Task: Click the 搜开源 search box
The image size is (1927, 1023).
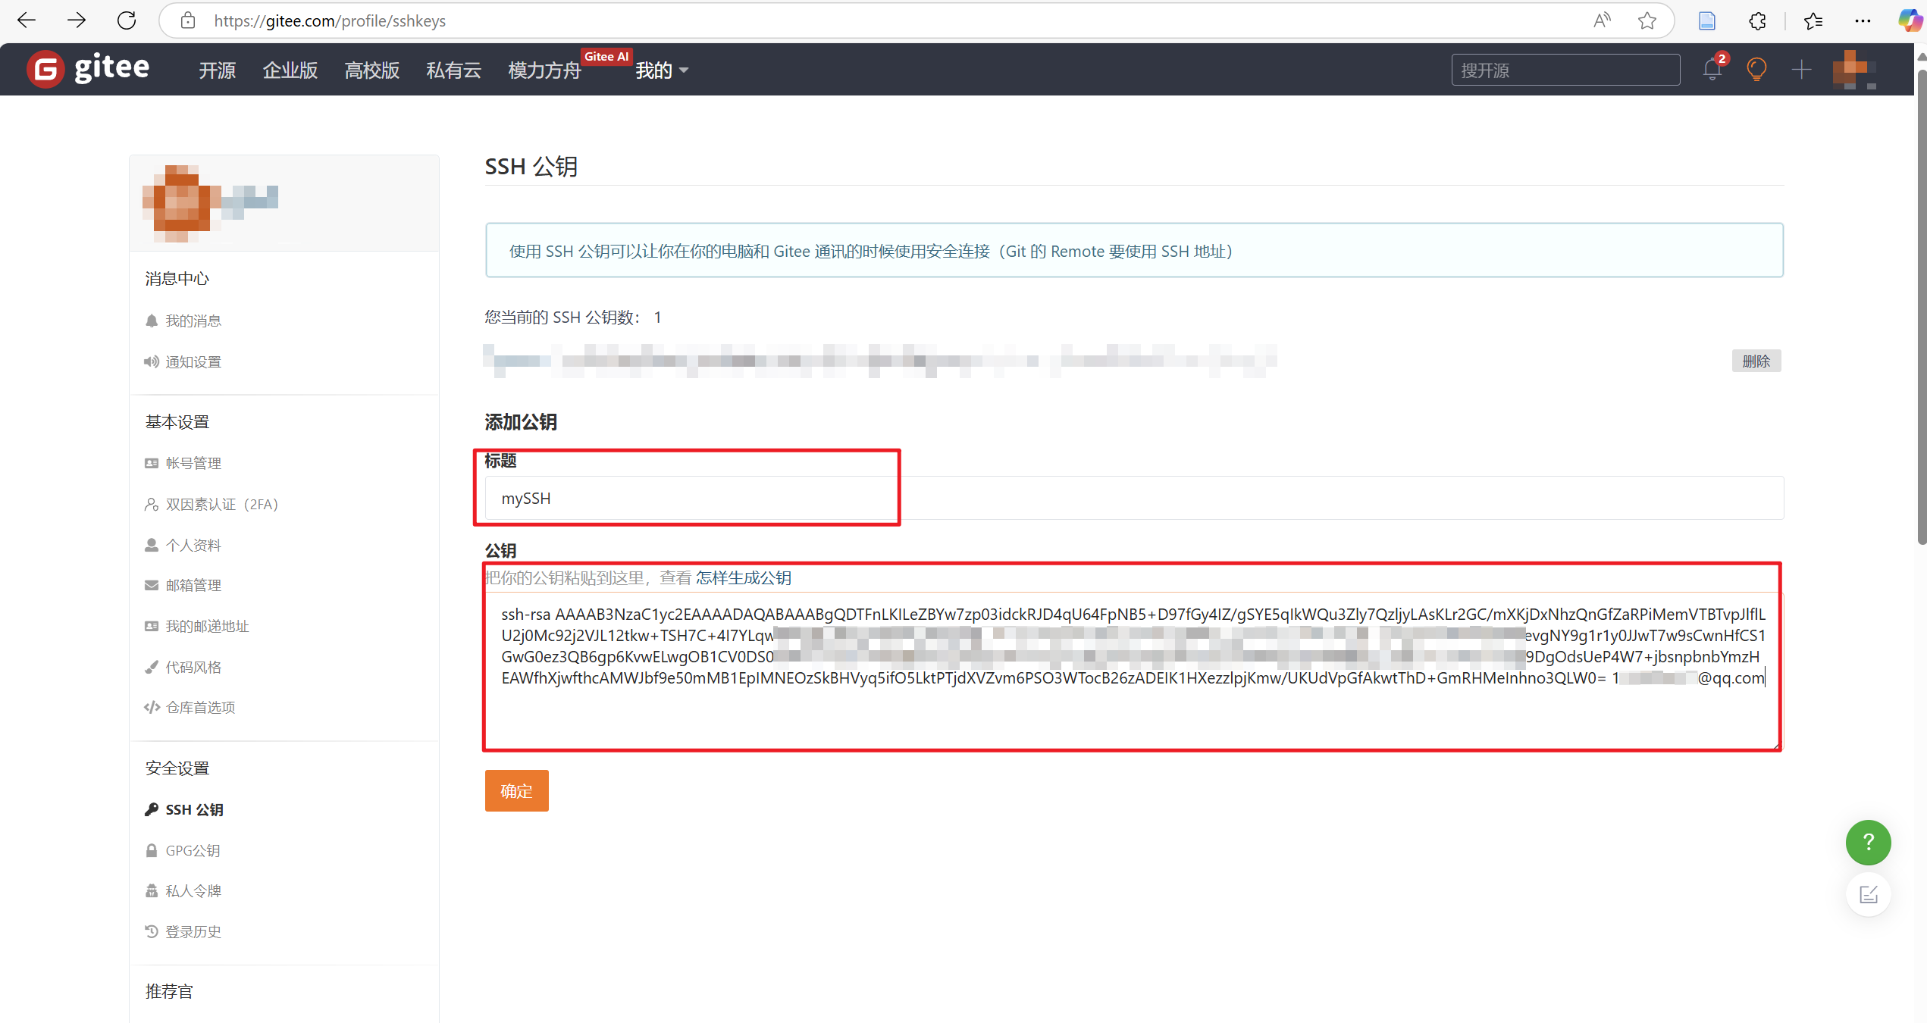Action: (1565, 70)
